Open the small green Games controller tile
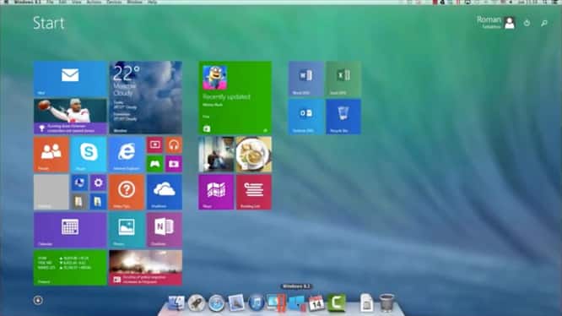This screenshot has width=562, height=316. (x=155, y=164)
